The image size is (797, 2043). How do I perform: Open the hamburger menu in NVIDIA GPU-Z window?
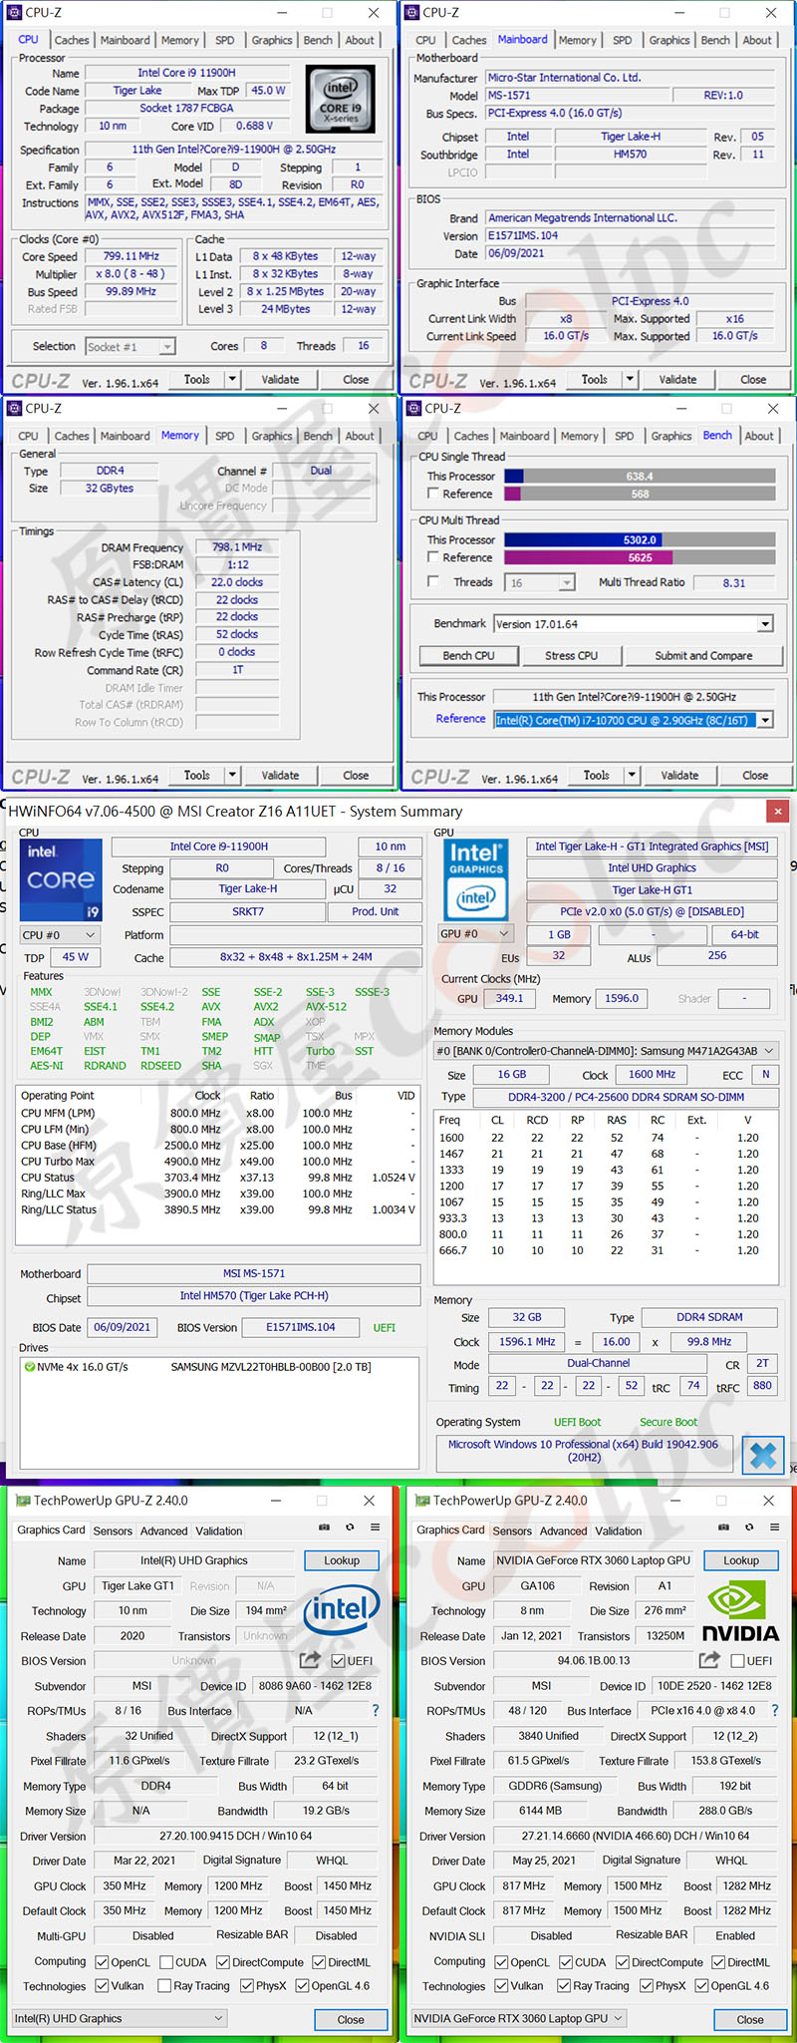pos(774,1527)
